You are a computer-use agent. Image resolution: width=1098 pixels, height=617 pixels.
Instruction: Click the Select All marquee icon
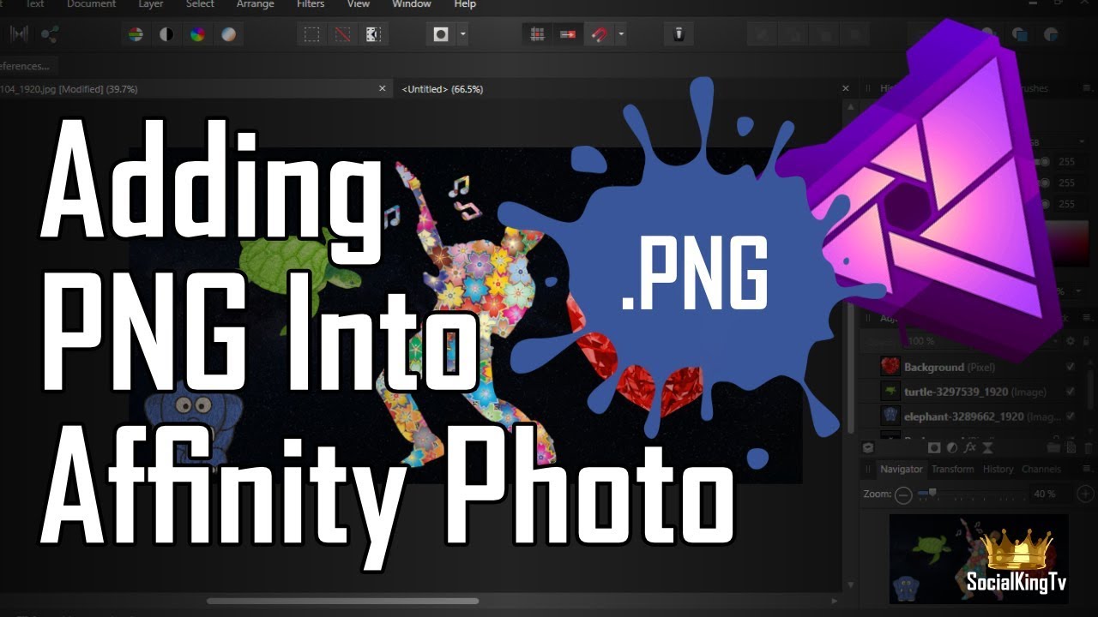pos(312,34)
